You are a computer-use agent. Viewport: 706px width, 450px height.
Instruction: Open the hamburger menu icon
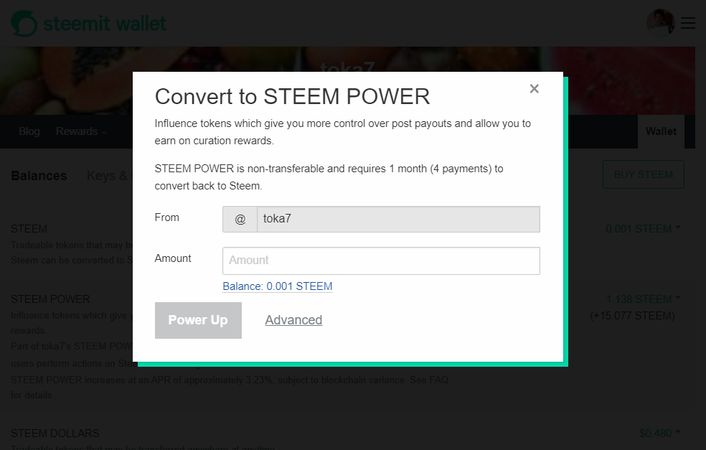[x=687, y=23]
